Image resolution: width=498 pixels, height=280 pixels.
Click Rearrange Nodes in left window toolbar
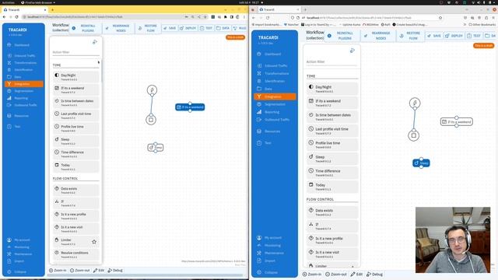point(118,28)
